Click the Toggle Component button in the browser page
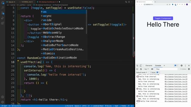Screen dimensions: 191x107 pyautogui.click(x=163, y=18)
